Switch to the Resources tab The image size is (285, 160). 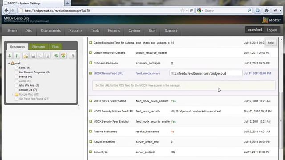tap(18, 47)
